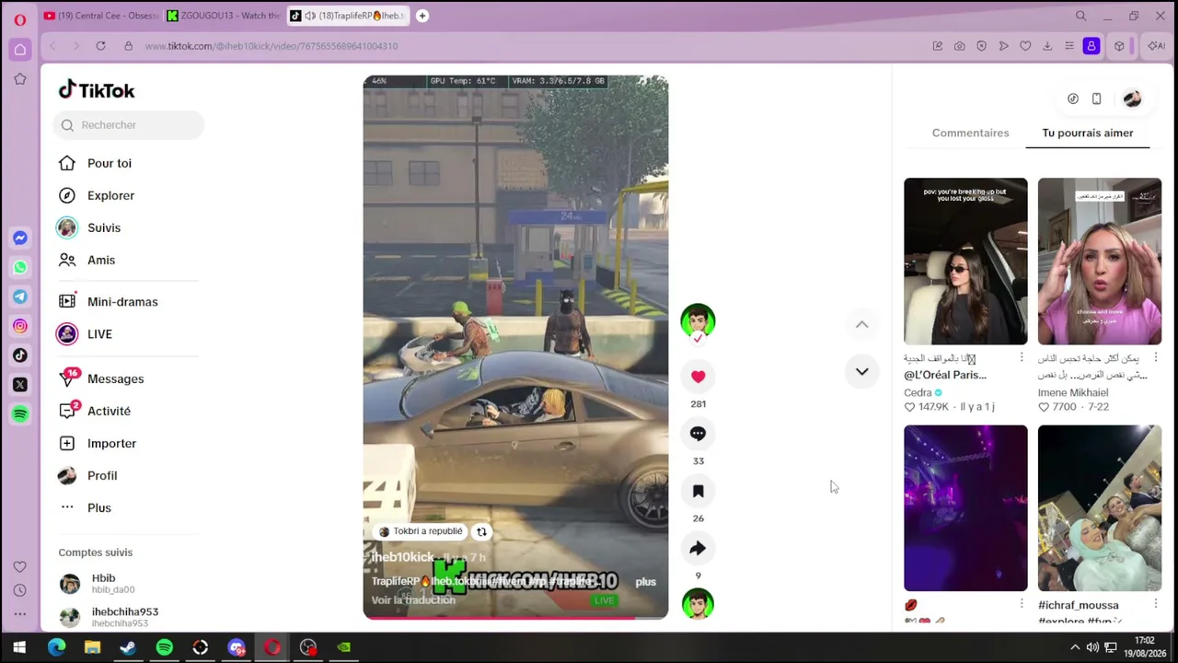Click the iheb10kick username on video
Screen dimensions: 1178x663
(x=402, y=557)
